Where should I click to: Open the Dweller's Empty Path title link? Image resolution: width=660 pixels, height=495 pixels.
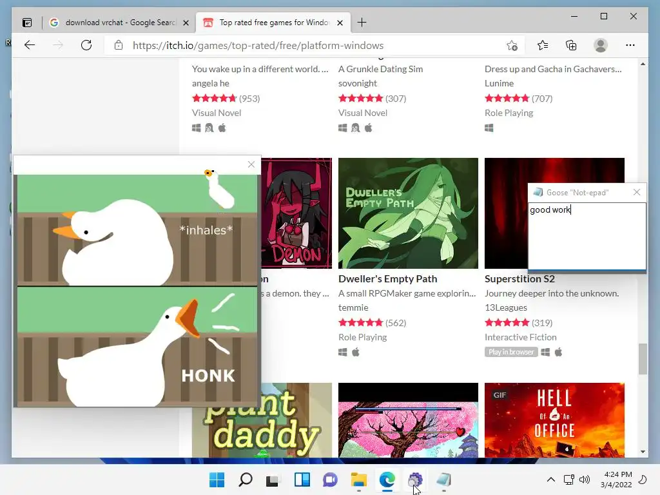(387, 278)
